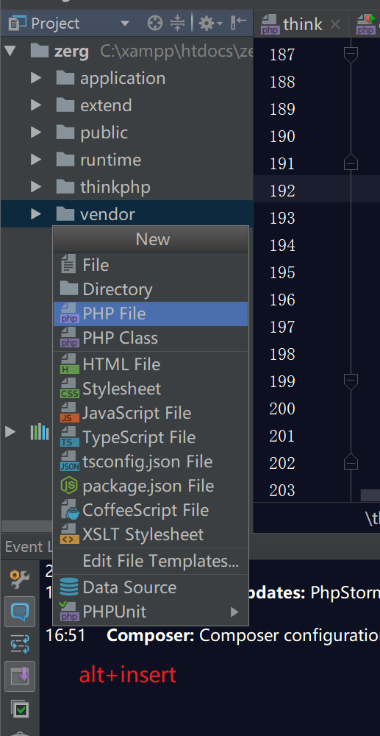The height and width of the screenshot is (736, 380).
Task: Toggle code fold marker at line 191
Action: [x=351, y=163]
